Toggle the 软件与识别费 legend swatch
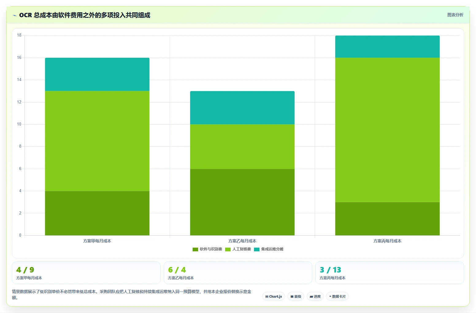 point(195,249)
